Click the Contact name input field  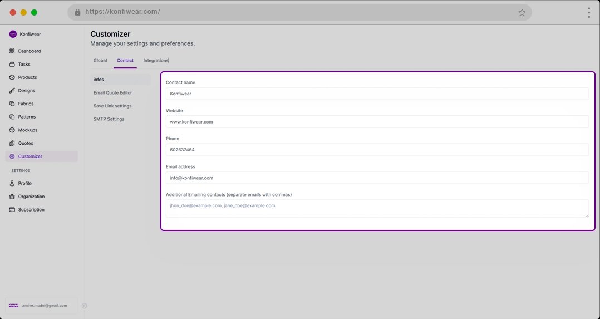[377, 94]
